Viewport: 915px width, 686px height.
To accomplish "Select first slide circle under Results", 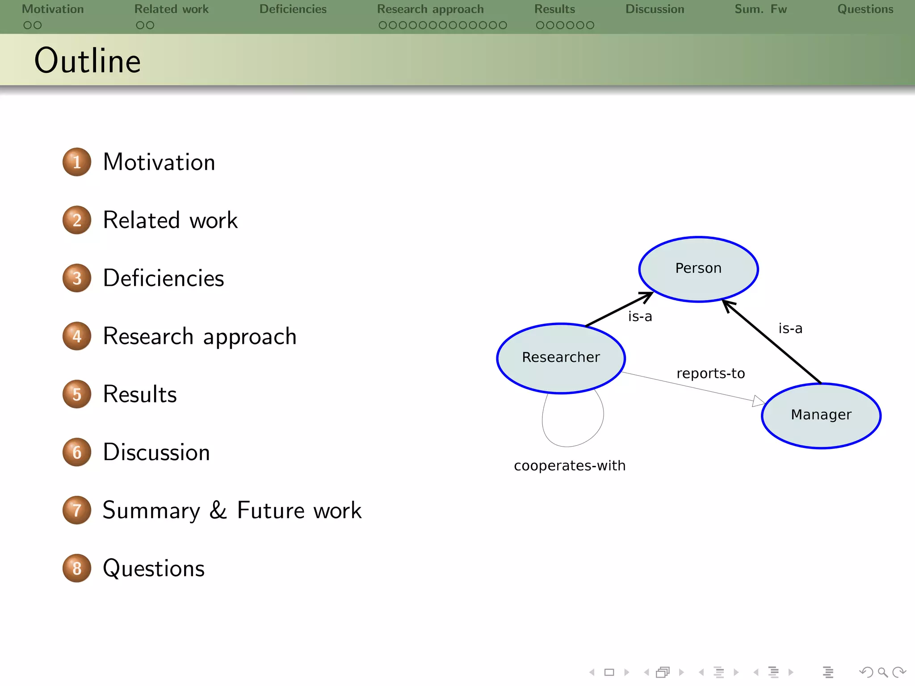I will 540,25.
